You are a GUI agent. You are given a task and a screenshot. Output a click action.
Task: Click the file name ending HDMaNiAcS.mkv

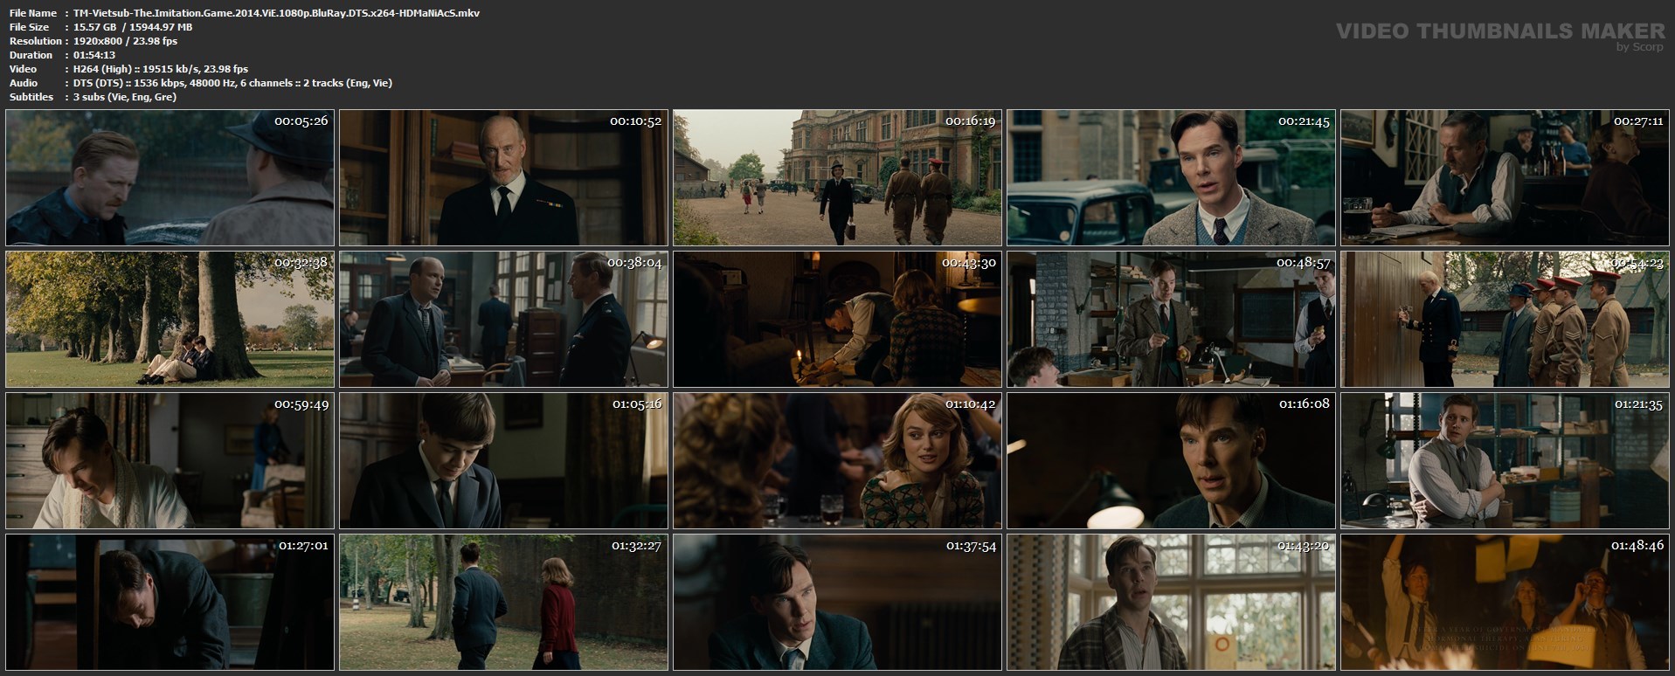tap(277, 13)
